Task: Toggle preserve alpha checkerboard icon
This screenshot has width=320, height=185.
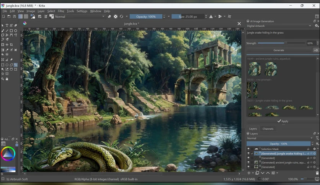Action: [116, 16]
